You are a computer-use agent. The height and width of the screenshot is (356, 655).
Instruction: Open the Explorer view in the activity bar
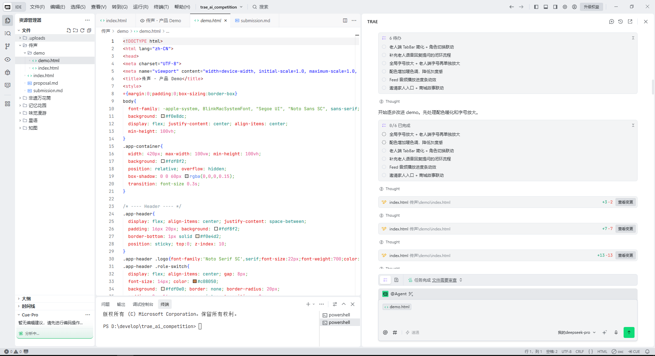tap(8, 20)
